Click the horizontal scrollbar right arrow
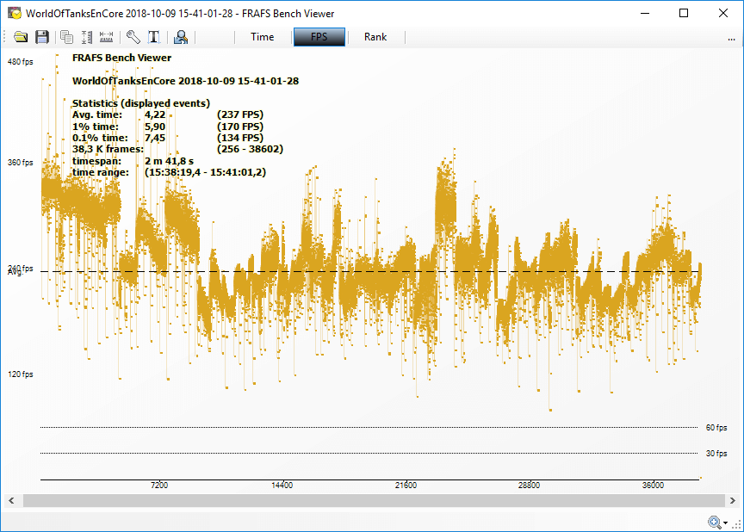744x532 pixels. pos(734,501)
